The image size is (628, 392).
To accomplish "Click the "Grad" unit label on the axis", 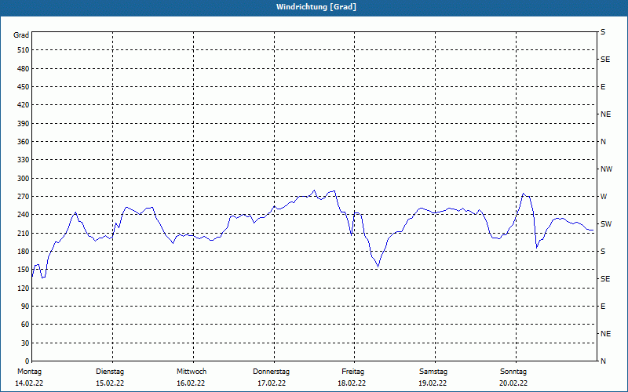I will 21,35.
